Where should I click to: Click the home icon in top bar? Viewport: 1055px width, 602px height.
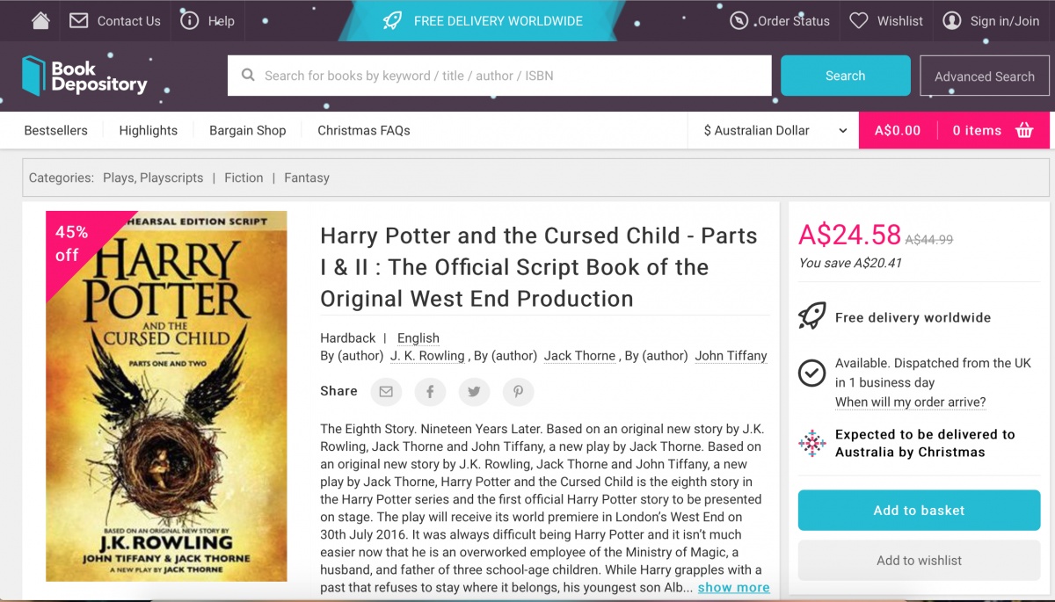click(40, 20)
